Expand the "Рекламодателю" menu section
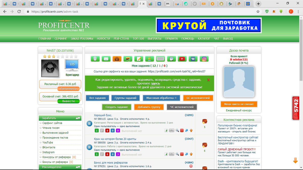 coord(78,167)
